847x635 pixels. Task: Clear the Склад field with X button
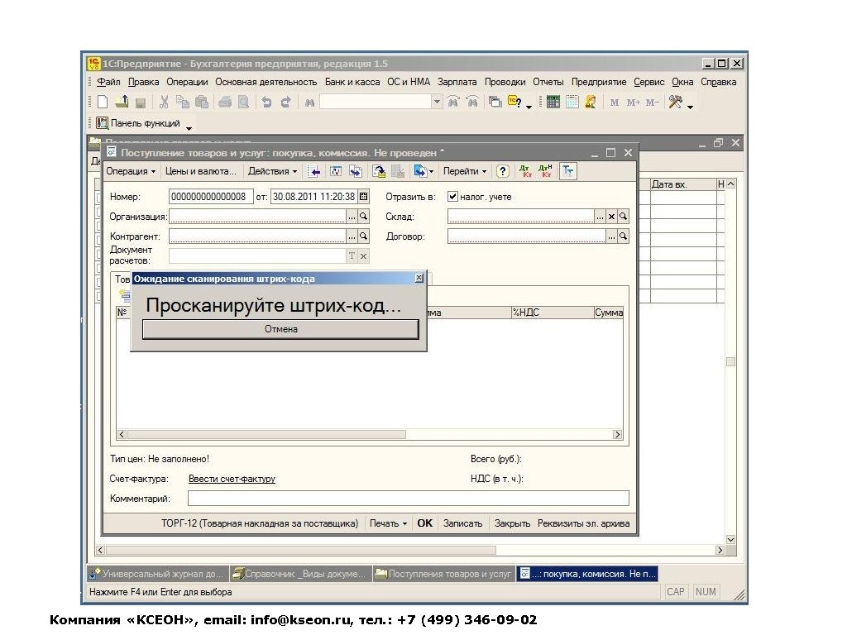coord(611,217)
